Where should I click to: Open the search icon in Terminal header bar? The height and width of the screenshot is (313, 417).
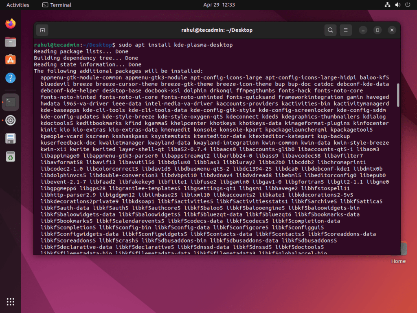coord(330,30)
